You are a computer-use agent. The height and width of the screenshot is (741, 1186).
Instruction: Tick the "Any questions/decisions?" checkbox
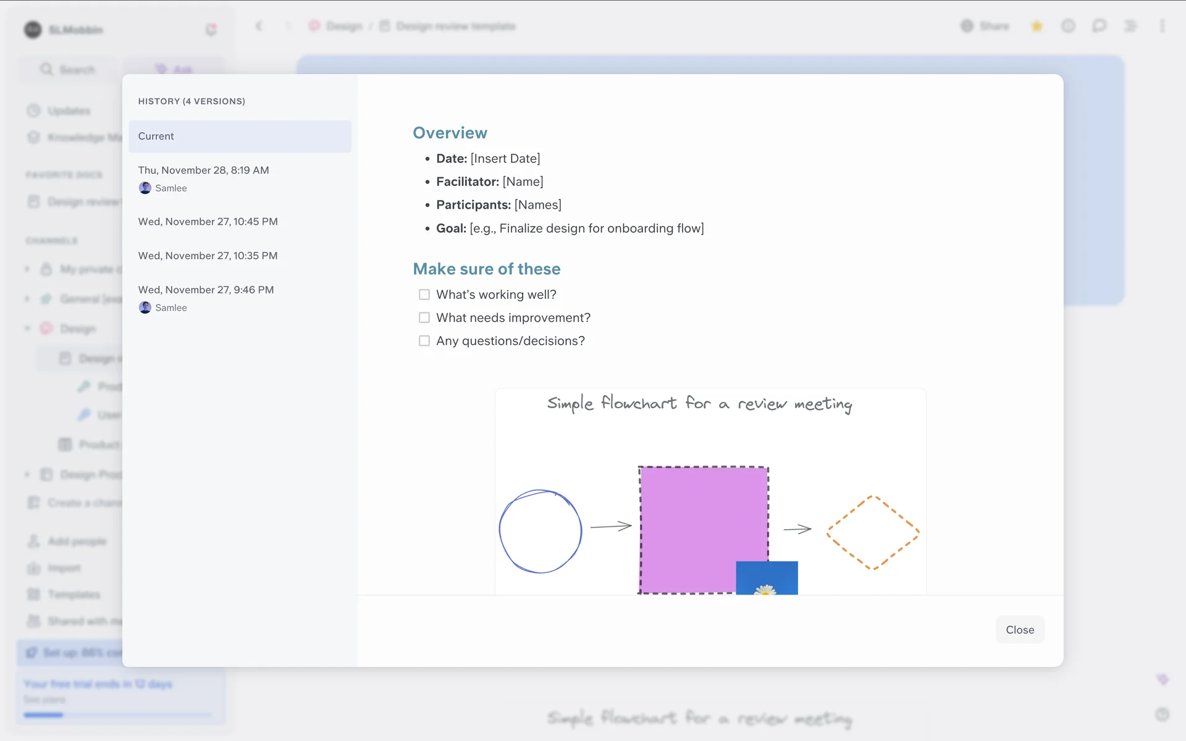pos(424,341)
